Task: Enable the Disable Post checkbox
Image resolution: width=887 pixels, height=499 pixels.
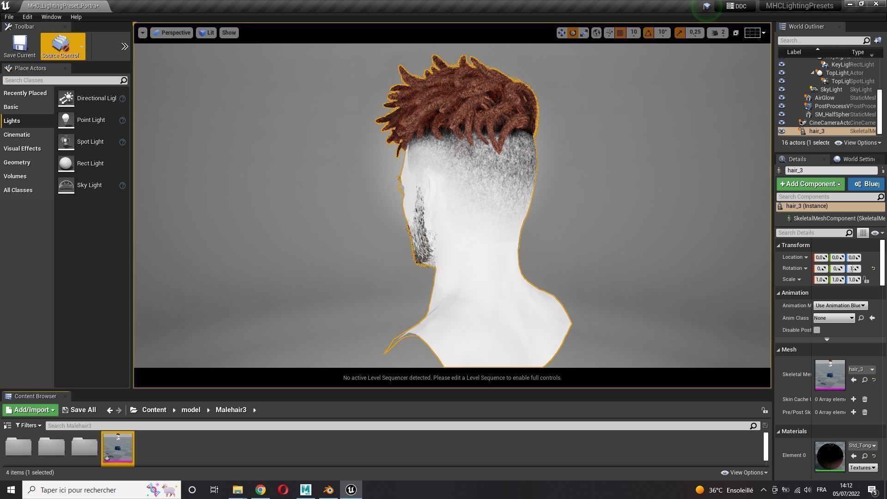Action: pos(817,330)
